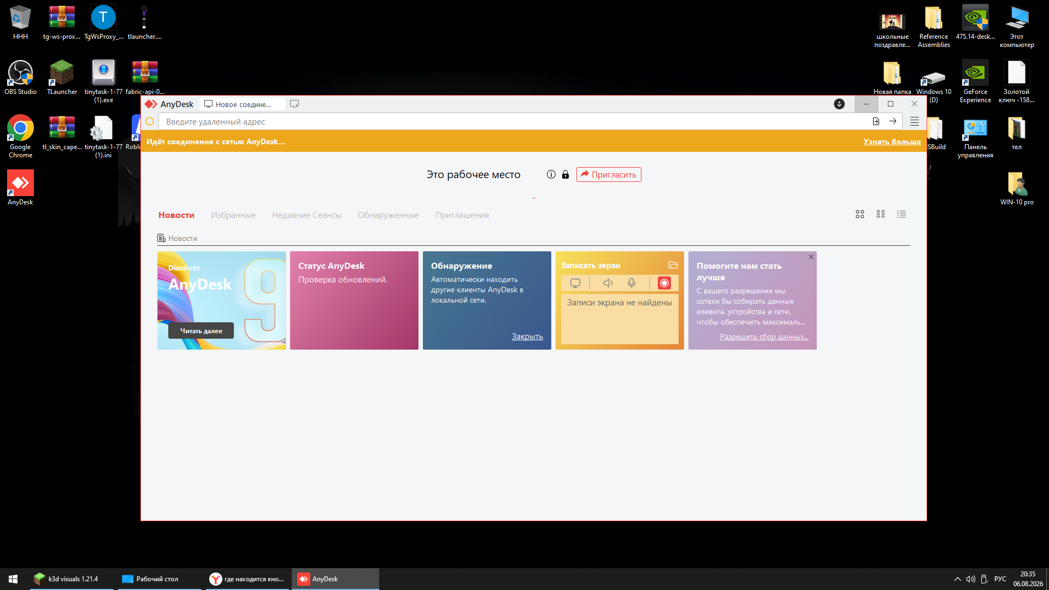Select the Recycle Bin icon labeled HHH
The width and height of the screenshot is (1049, 590).
(21, 22)
